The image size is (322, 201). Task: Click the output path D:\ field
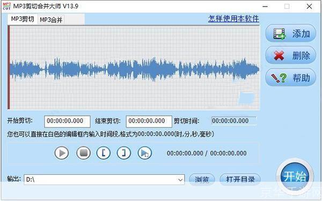point(104,180)
